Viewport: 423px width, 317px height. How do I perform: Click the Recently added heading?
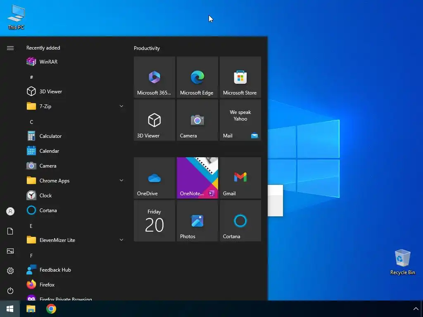(x=43, y=48)
